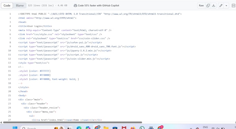
Task: Expand more edit options dropdown
Action: click(226, 6)
